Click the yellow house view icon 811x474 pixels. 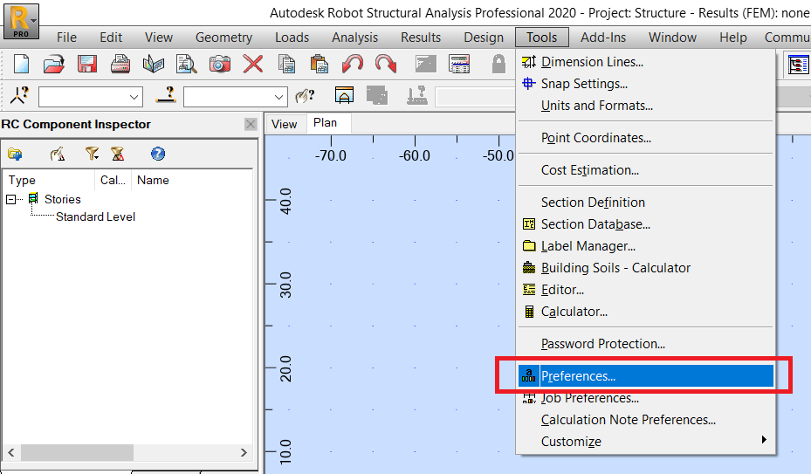[345, 95]
